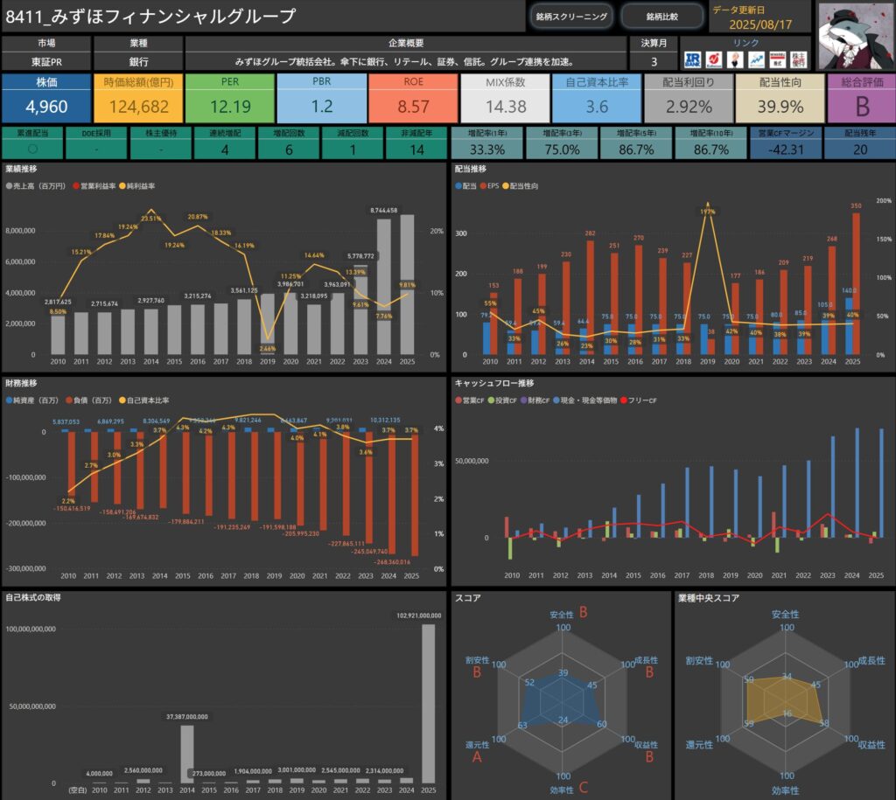Toggle 売上高(百万円) legend item

click(x=36, y=186)
